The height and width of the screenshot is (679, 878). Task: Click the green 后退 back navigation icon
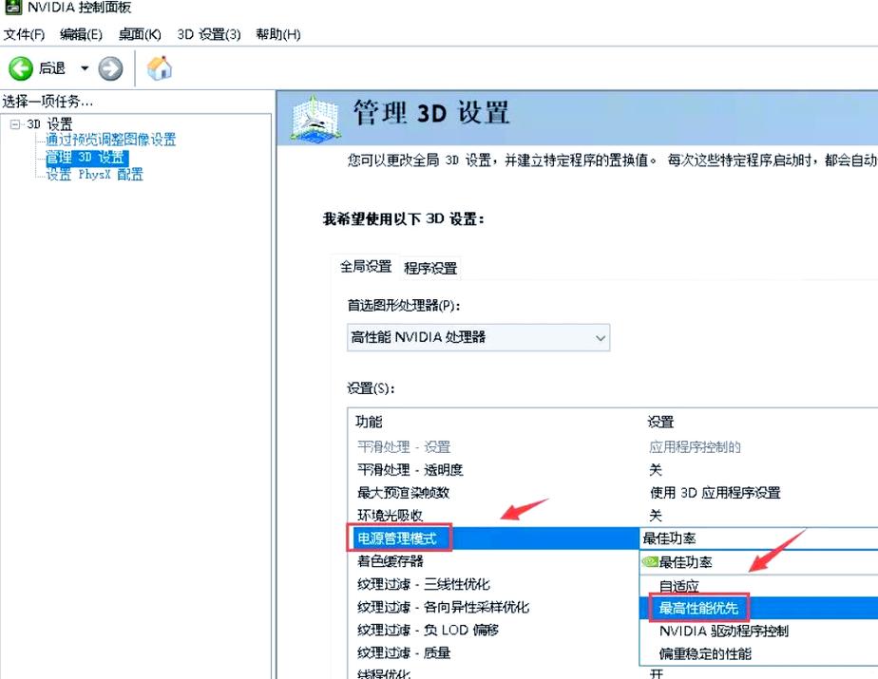pos(20,67)
